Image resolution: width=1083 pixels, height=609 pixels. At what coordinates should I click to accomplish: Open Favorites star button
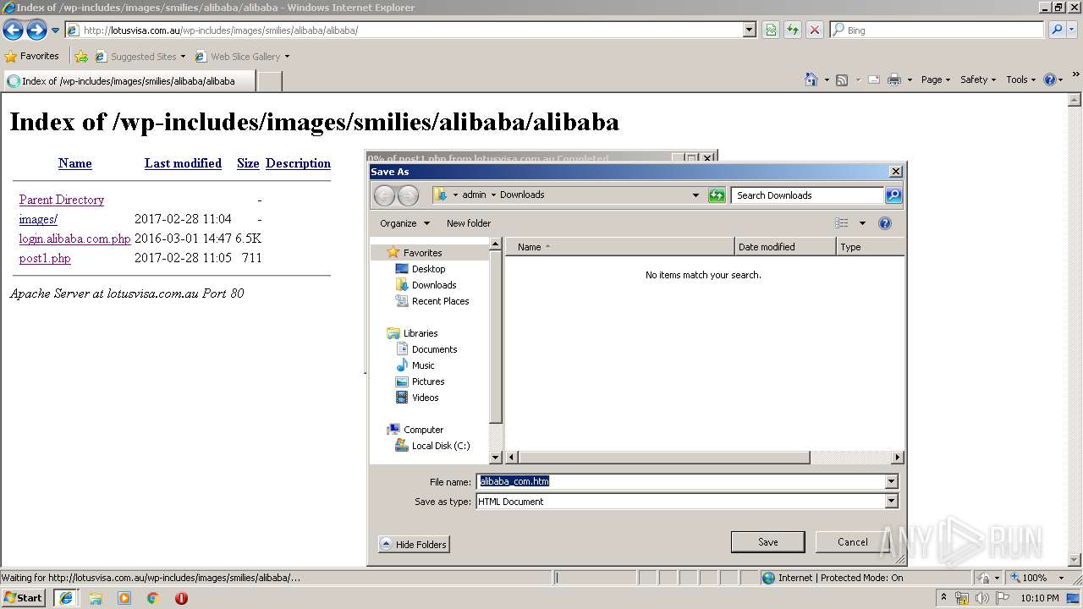pos(32,56)
